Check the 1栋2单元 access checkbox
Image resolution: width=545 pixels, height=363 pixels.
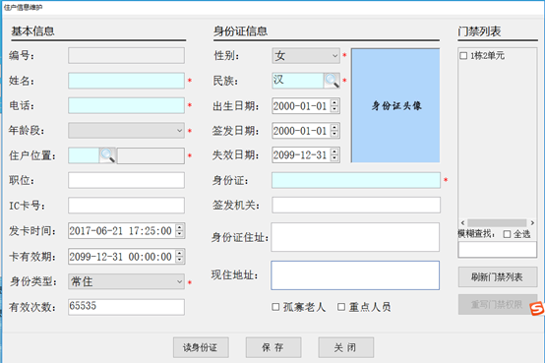point(463,56)
